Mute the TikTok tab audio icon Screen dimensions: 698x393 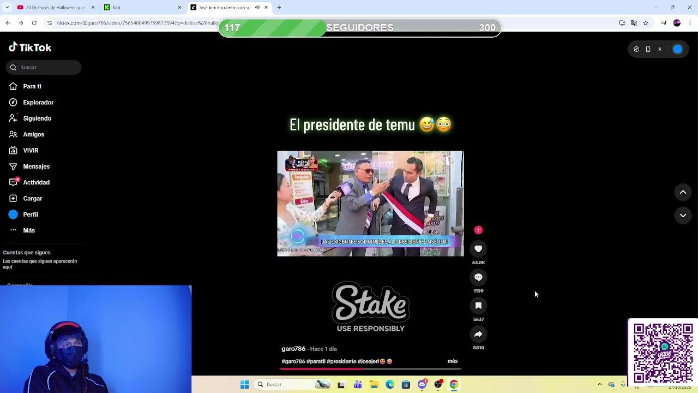tap(257, 8)
